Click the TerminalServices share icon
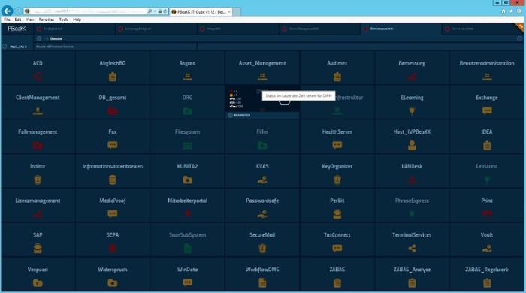The width and height of the screenshot is (526, 293). (412, 249)
